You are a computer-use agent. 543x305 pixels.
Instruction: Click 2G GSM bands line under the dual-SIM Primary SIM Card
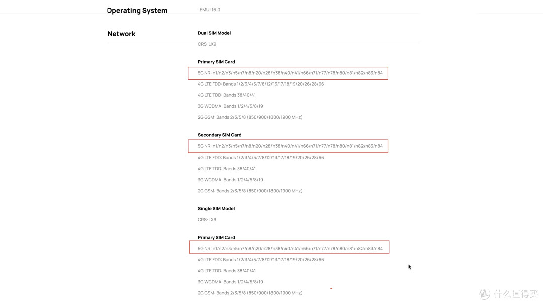[x=250, y=117]
